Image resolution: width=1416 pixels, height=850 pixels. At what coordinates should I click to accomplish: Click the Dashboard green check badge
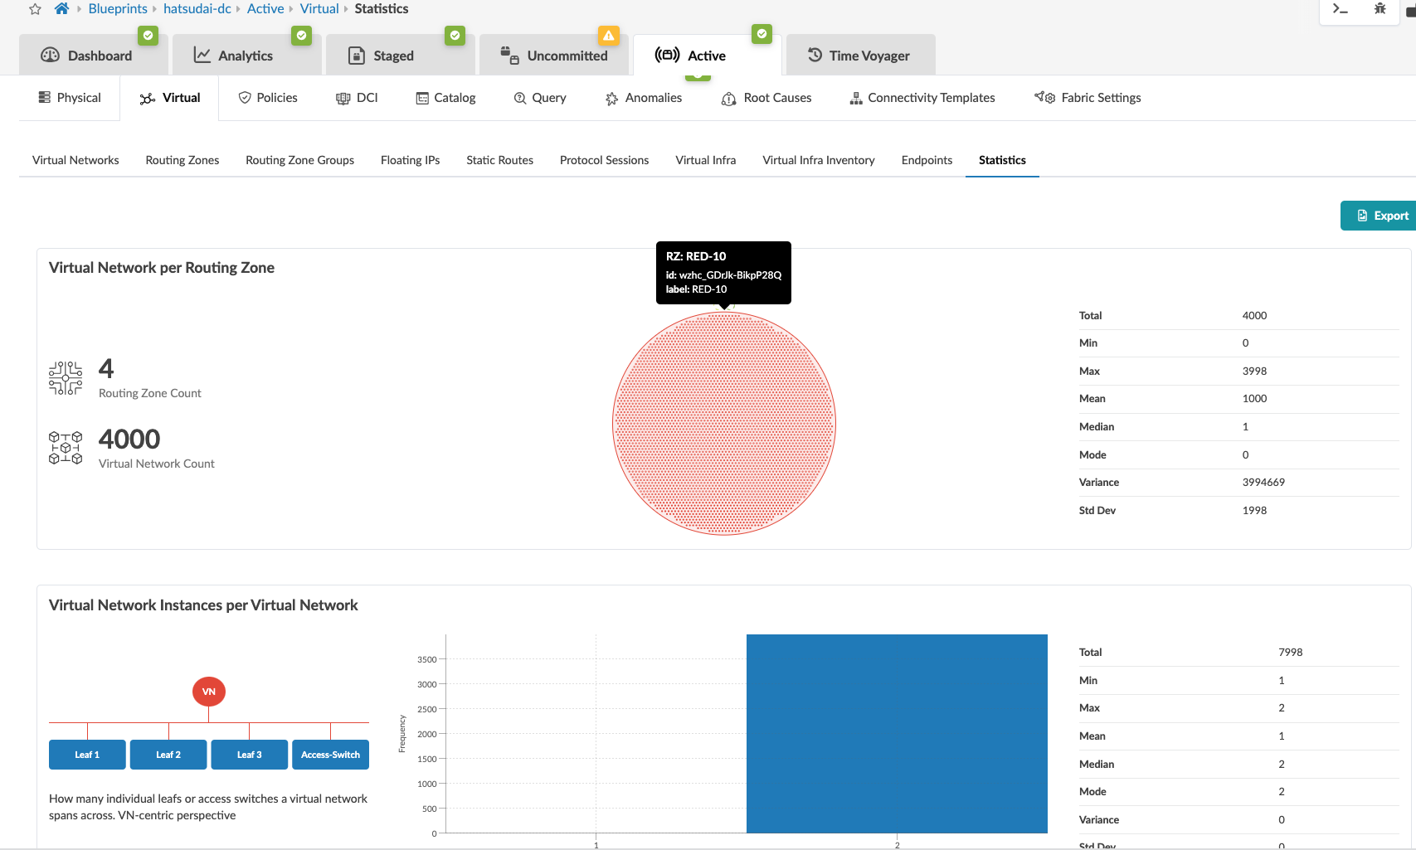pos(148,36)
